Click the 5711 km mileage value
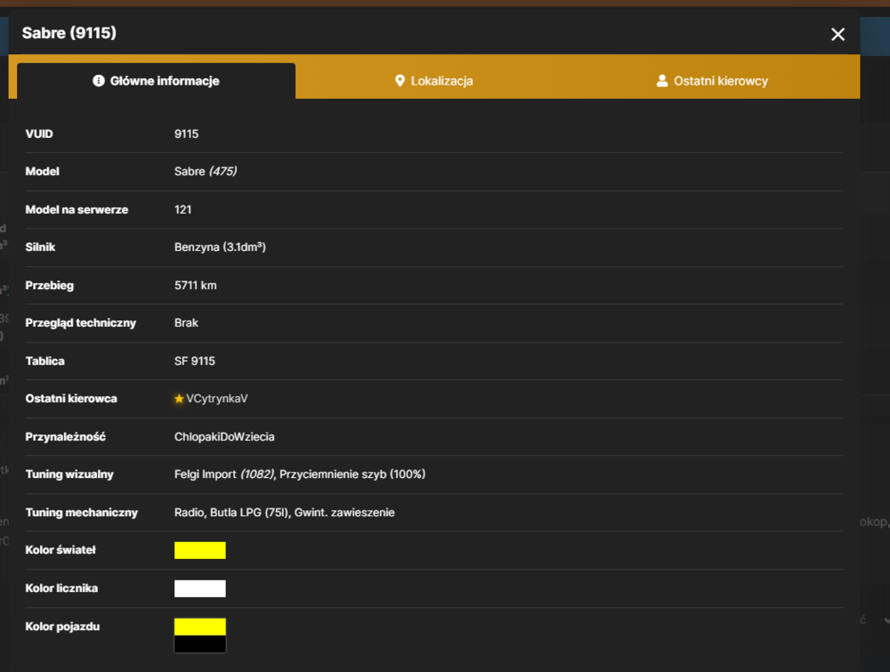This screenshot has width=890, height=672. click(x=195, y=286)
